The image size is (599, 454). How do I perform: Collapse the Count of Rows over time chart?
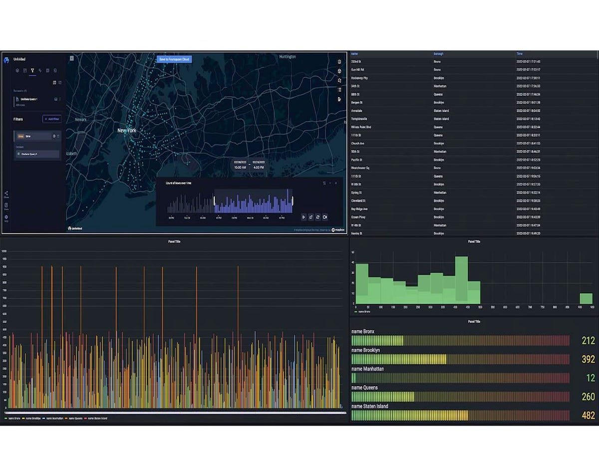click(329, 183)
